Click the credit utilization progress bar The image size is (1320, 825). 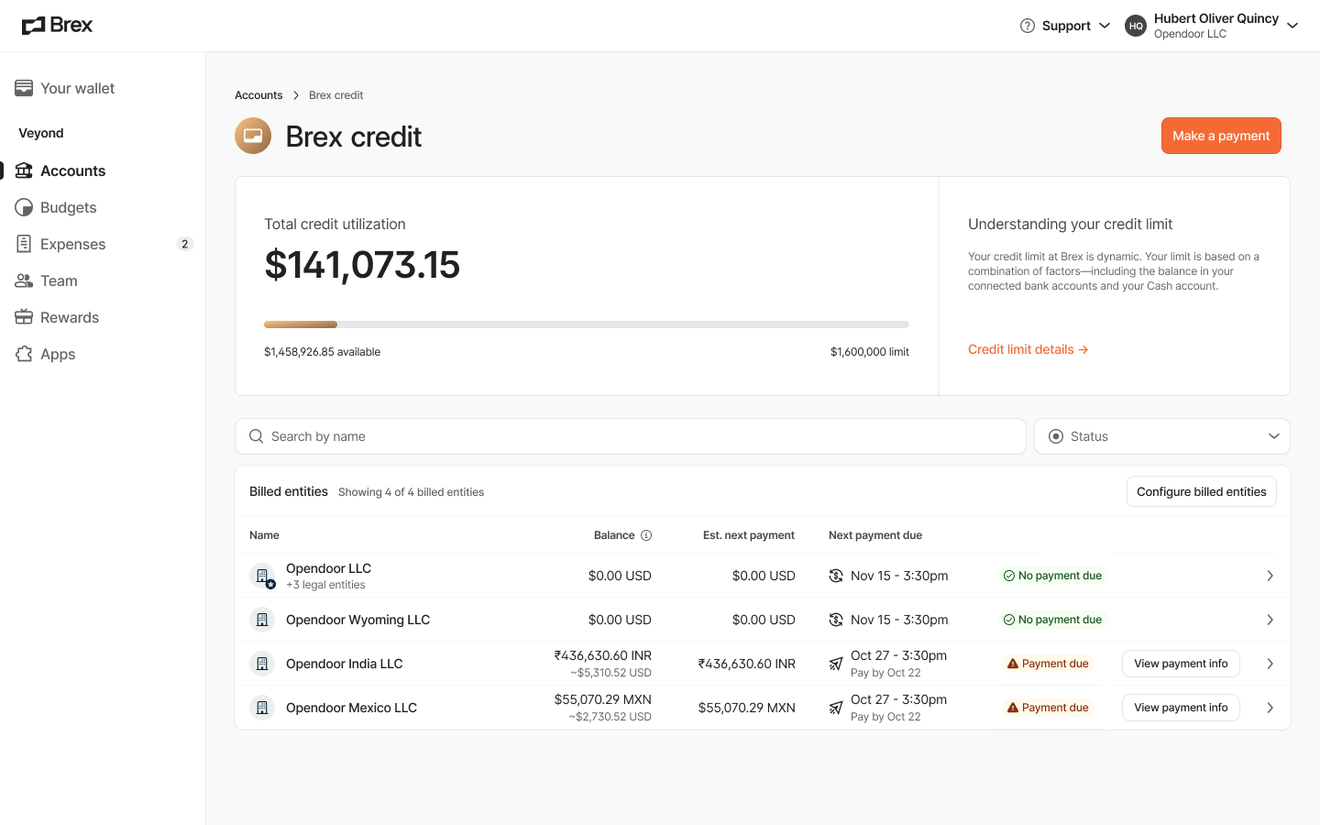[x=587, y=324]
